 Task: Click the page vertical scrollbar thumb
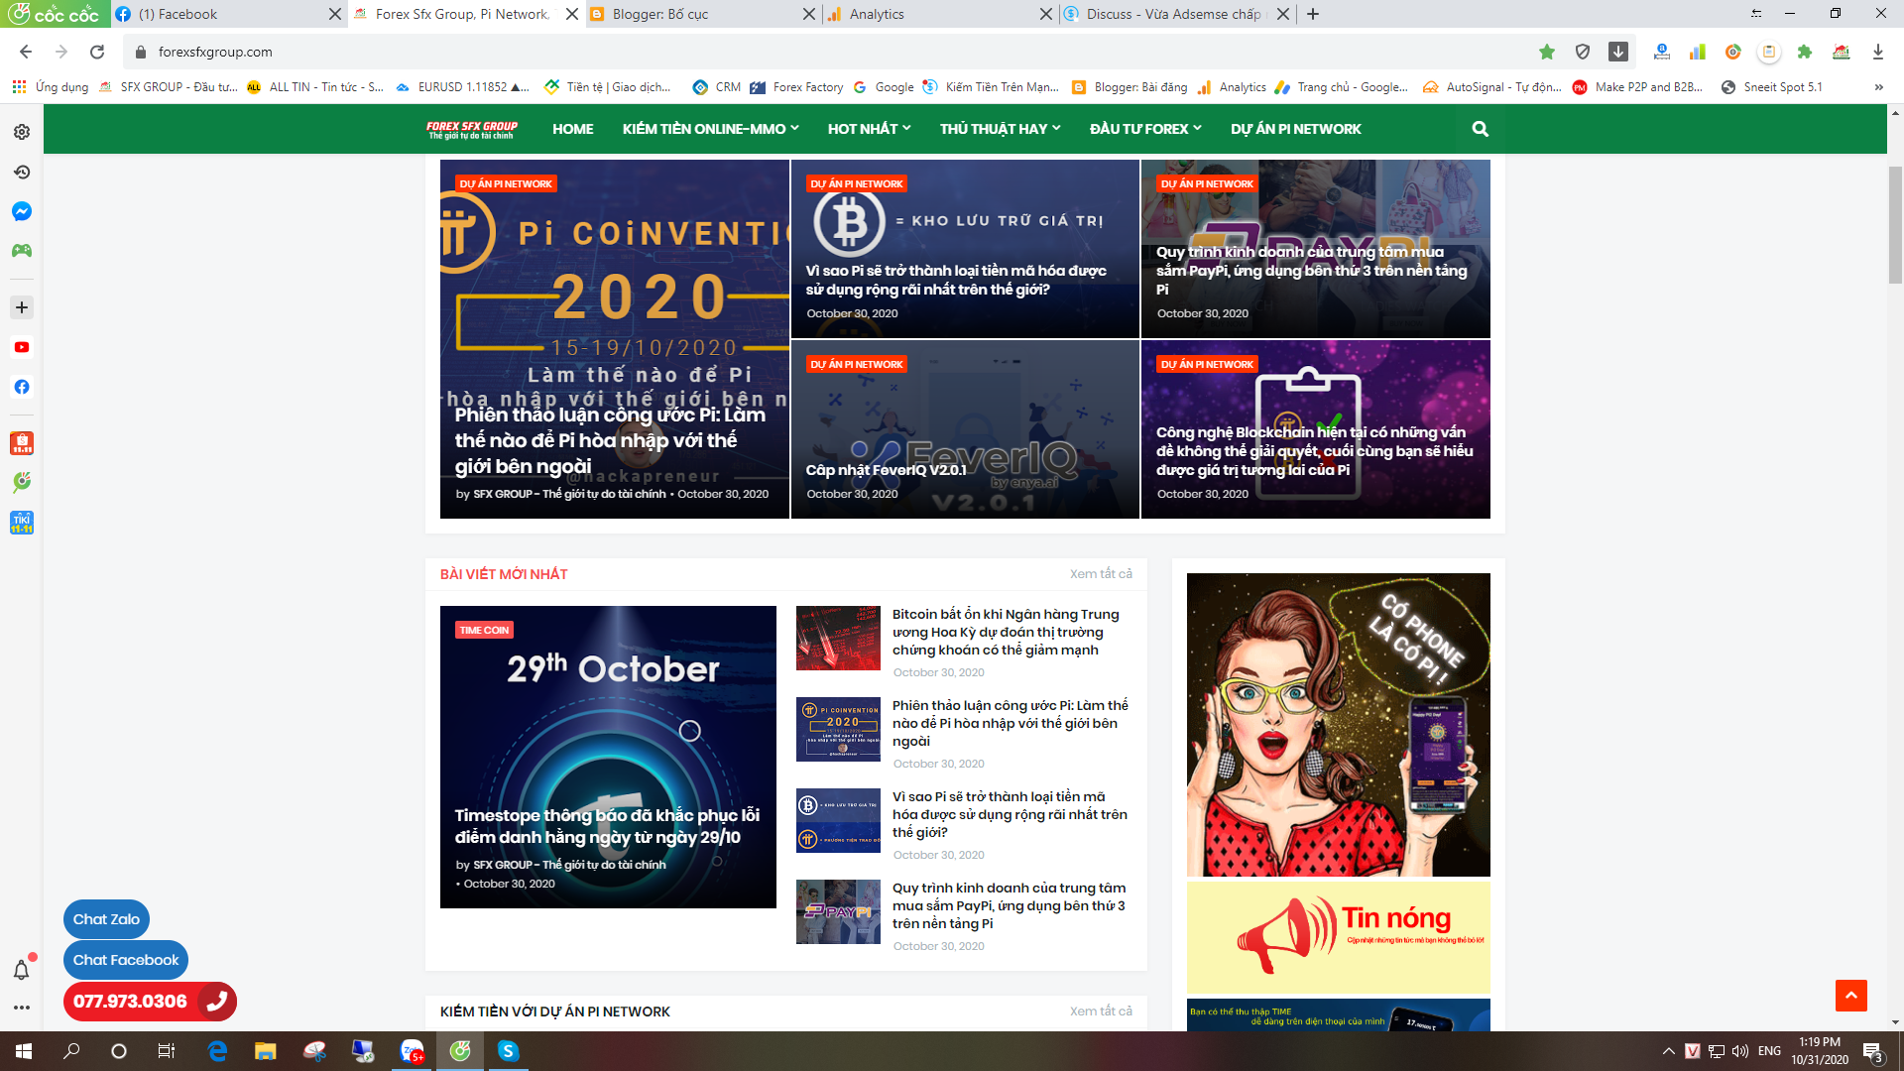1895,223
